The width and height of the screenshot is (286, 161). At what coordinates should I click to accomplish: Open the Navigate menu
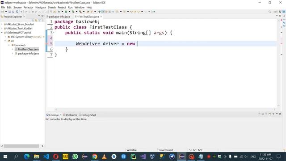(41, 7)
